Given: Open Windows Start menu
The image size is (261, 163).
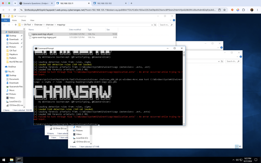Looking at the screenshot, I should click(4, 160).
